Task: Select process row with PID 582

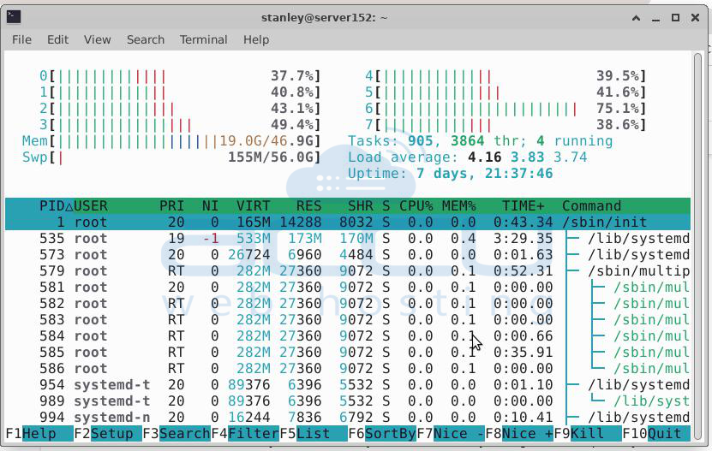Action: point(348,304)
